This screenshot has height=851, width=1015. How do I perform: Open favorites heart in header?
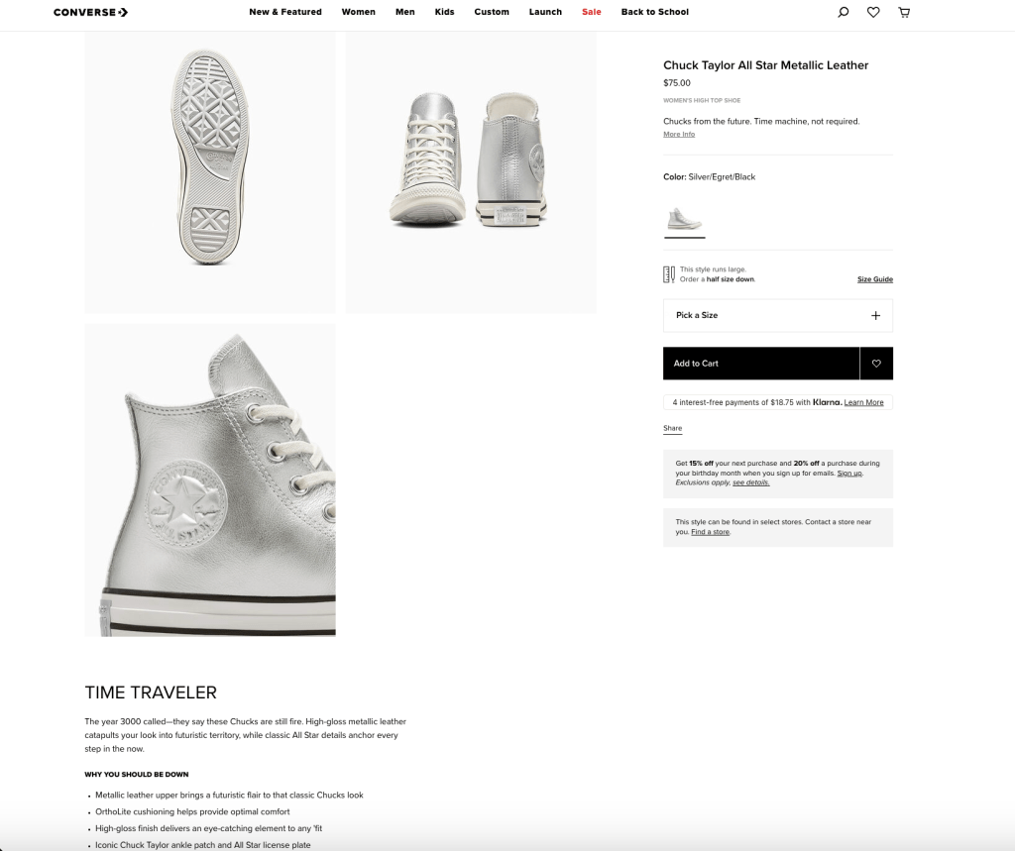pos(873,12)
